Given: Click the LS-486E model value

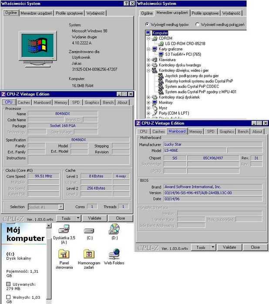Looking at the screenshot, I should pos(195,150).
